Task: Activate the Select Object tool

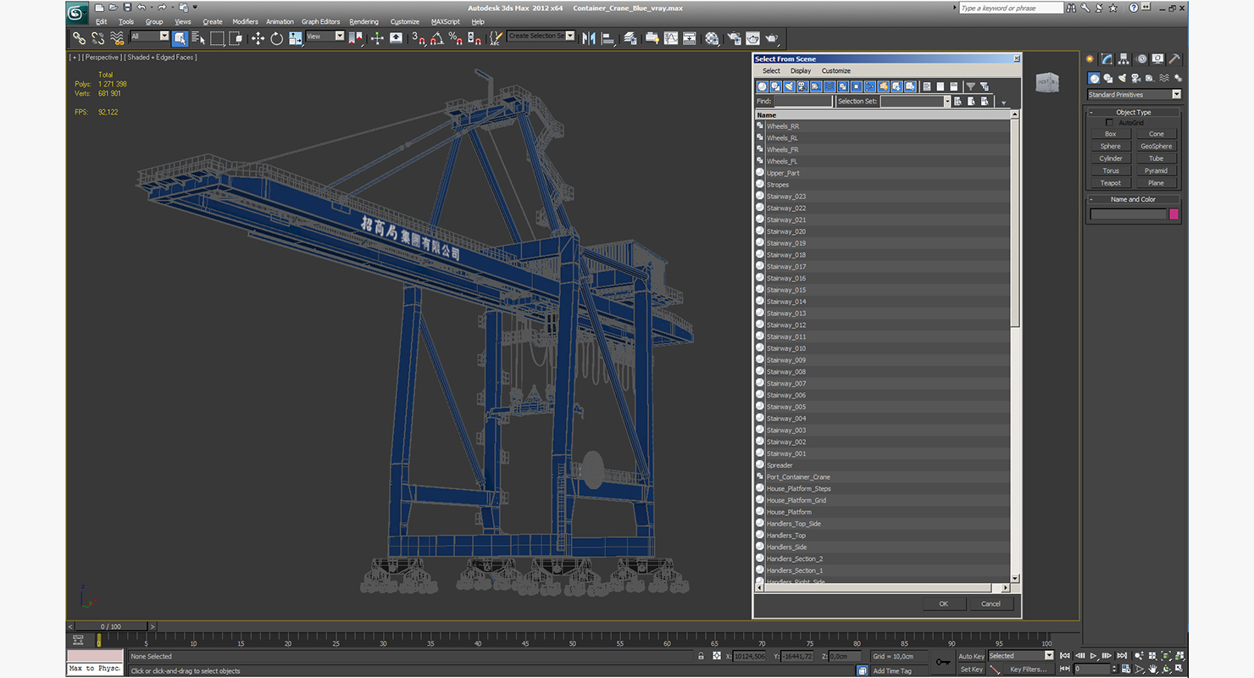Action: pyautogui.click(x=180, y=38)
